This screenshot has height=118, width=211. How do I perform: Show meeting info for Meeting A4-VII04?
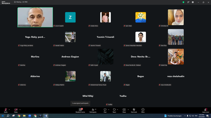click(x=15, y=2)
